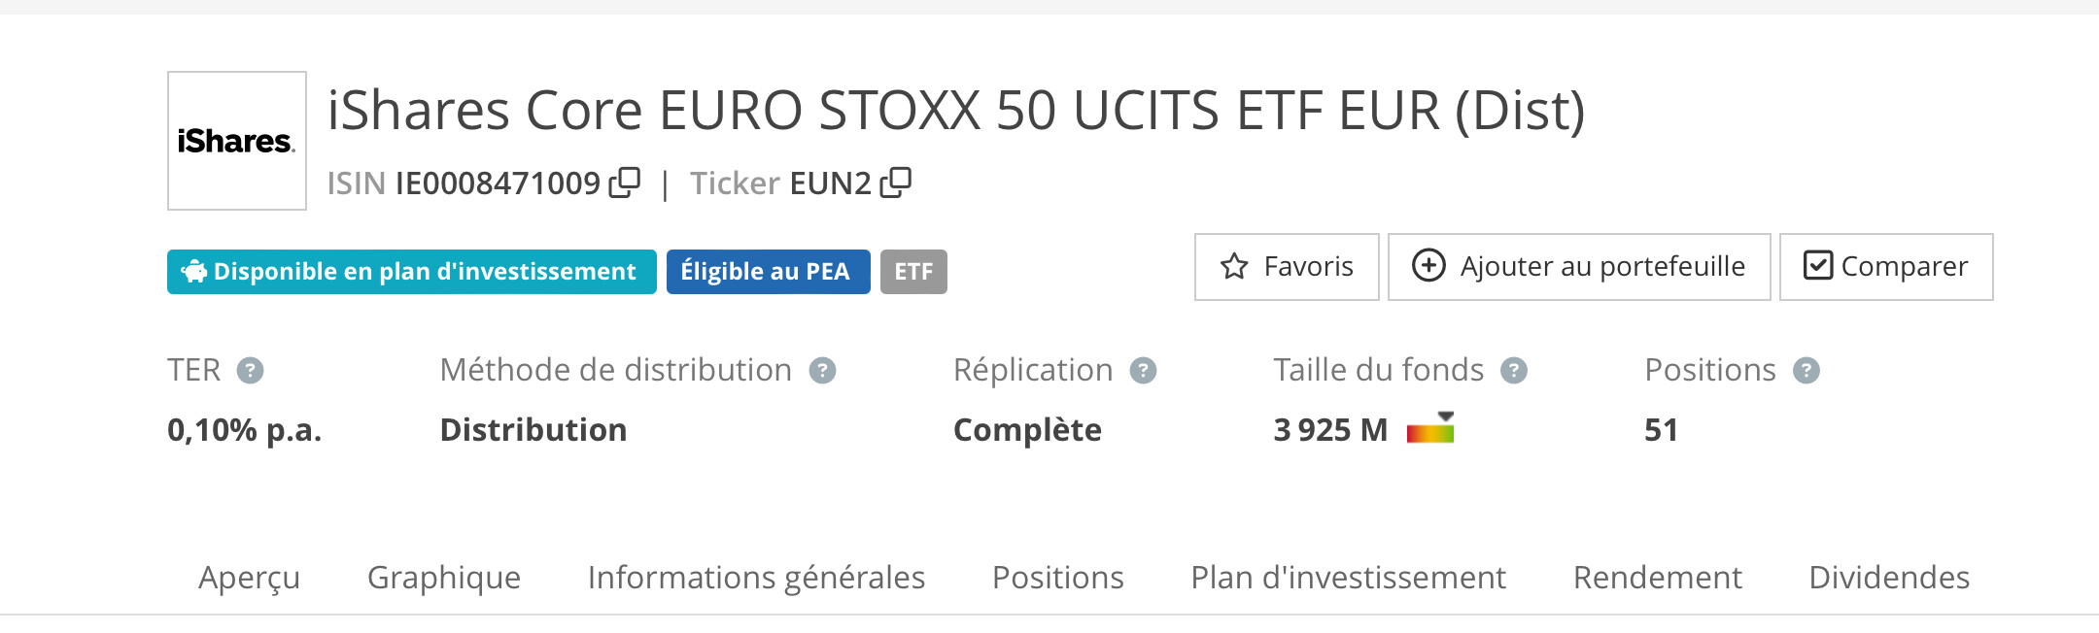Screen dimensions: 2099x633
Task: Go to the Informations générales tab
Action: [x=756, y=578]
